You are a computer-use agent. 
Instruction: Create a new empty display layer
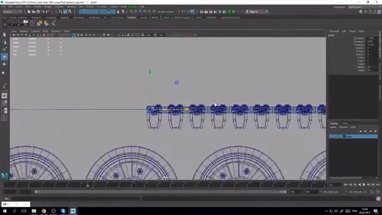click(x=371, y=131)
